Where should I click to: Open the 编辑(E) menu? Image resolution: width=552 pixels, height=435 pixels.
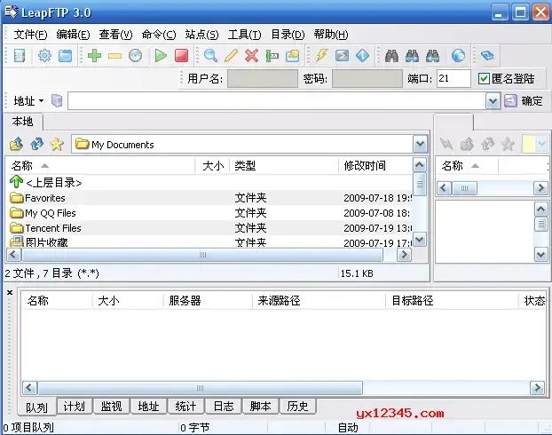(x=74, y=35)
